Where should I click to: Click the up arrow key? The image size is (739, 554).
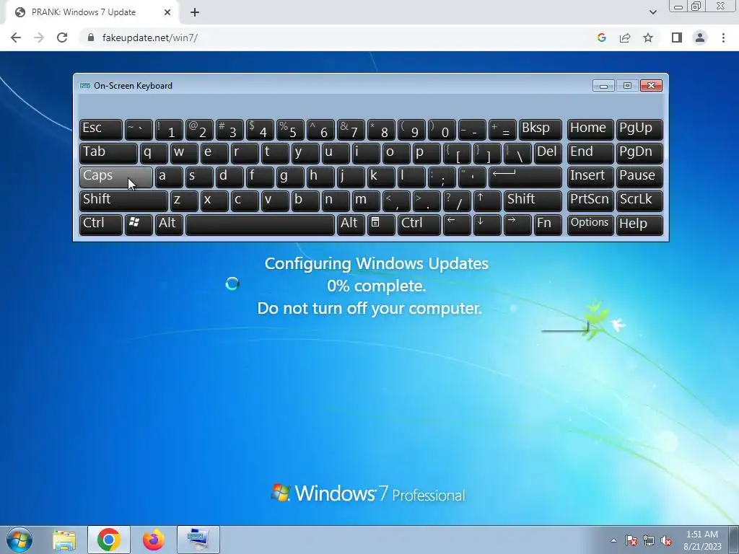(x=487, y=201)
